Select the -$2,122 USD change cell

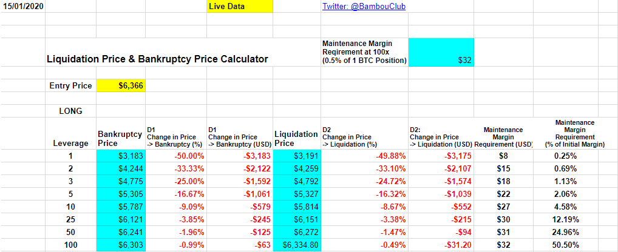click(x=240, y=168)
